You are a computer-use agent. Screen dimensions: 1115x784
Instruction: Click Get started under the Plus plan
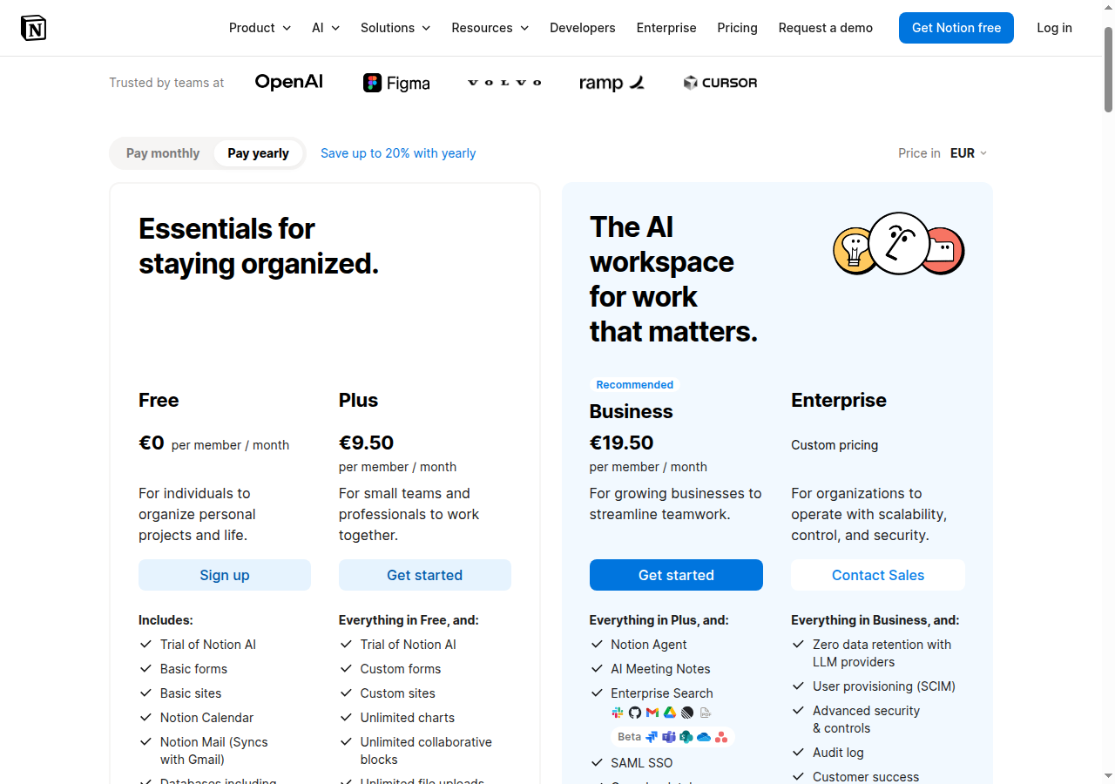(425, 575)
